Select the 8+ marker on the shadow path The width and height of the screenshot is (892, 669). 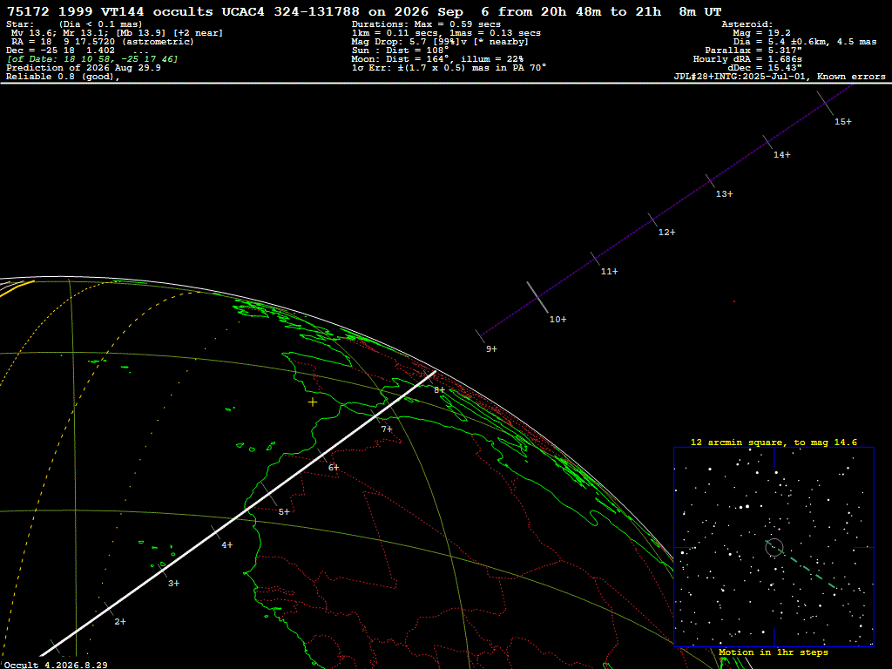[x=439, y=390]
